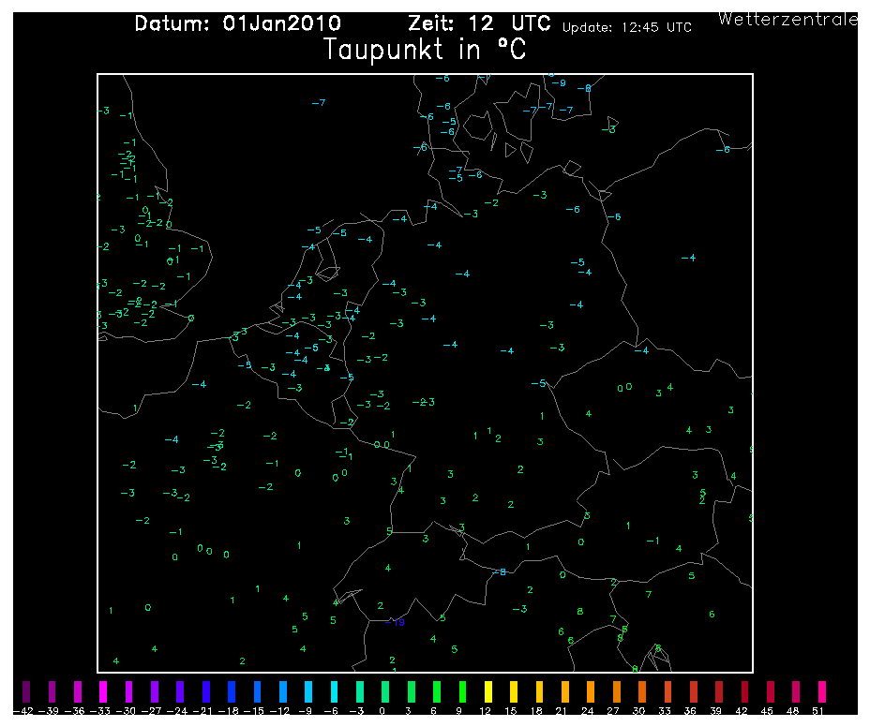Select the bright green swatch above 9
Image resolution: width=870 pixels, height=727 pixels.
click(x=462, y=691)
